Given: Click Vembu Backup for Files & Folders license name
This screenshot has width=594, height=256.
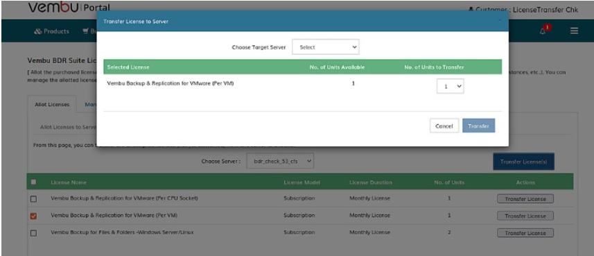Looking at the screenshot, I should [x=122, y=232].
